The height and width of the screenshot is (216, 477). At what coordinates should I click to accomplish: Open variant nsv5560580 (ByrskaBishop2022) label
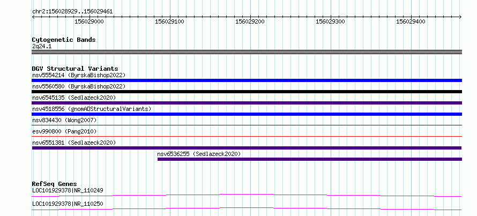(x=79, y=86)
